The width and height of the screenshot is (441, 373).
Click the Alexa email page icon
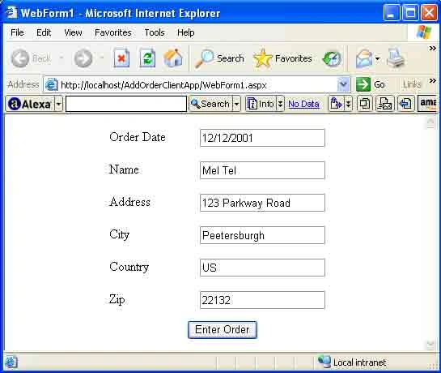384,104
